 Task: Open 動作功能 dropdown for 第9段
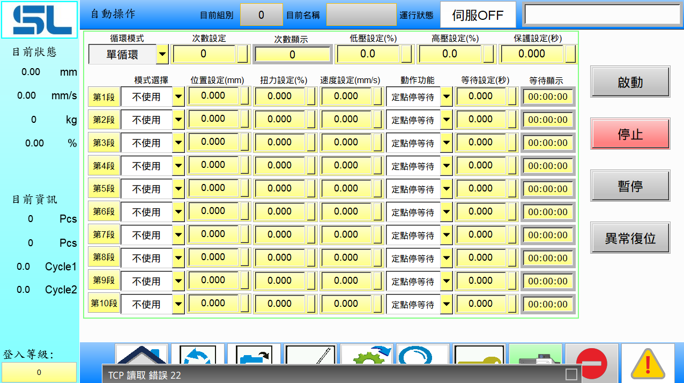pyautogui.click(x=447, y=281)
